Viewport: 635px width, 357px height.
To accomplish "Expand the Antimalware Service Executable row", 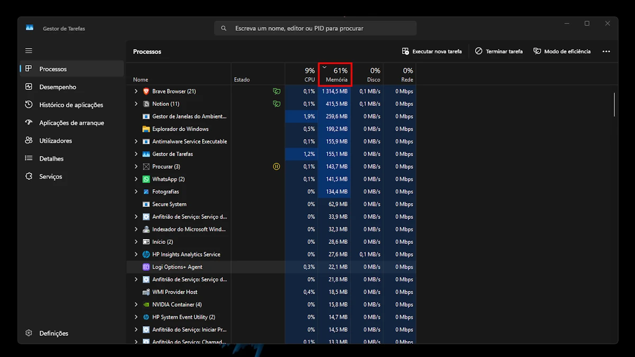I will click(136, 142).
